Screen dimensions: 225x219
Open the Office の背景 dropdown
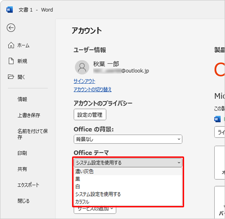(x=128, y=139)
